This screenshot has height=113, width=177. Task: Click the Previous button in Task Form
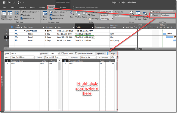click(x=100, y=53)
